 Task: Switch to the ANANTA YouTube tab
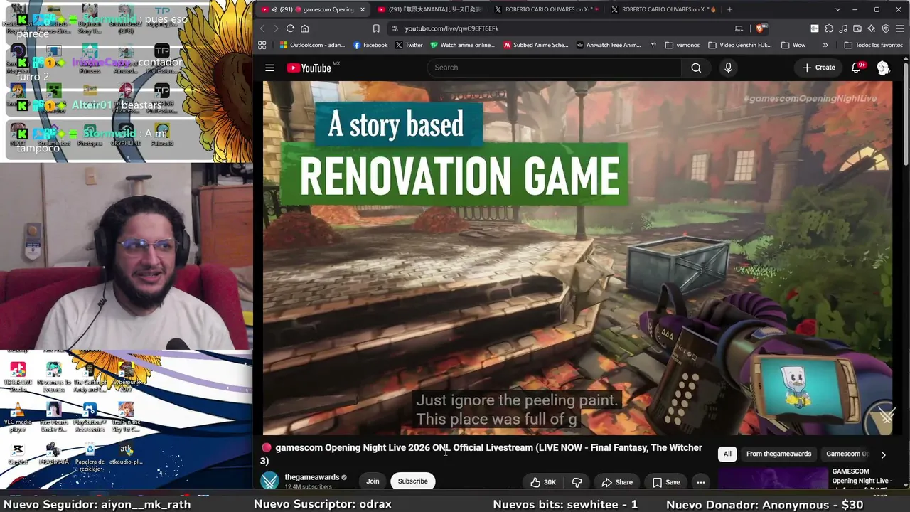tap(429, 9)
